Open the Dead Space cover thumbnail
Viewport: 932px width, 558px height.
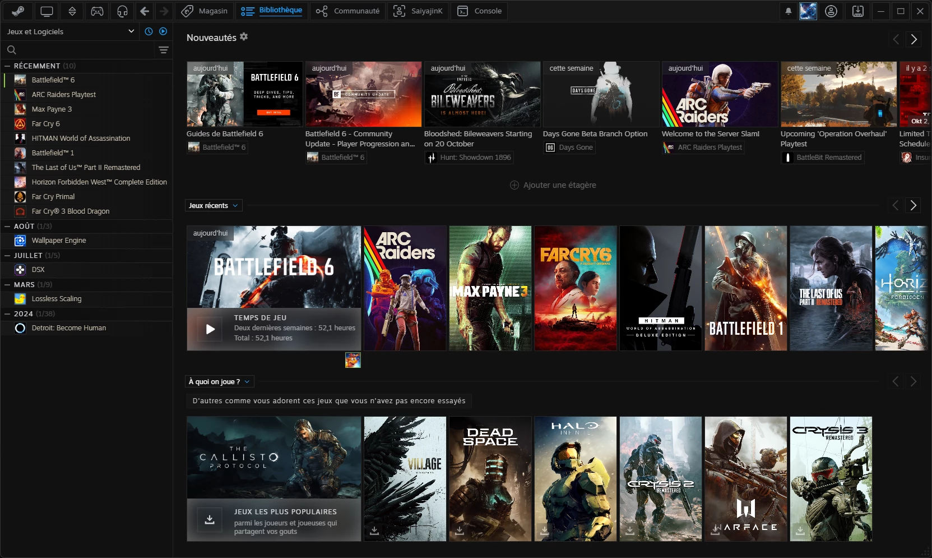[490, 478]
